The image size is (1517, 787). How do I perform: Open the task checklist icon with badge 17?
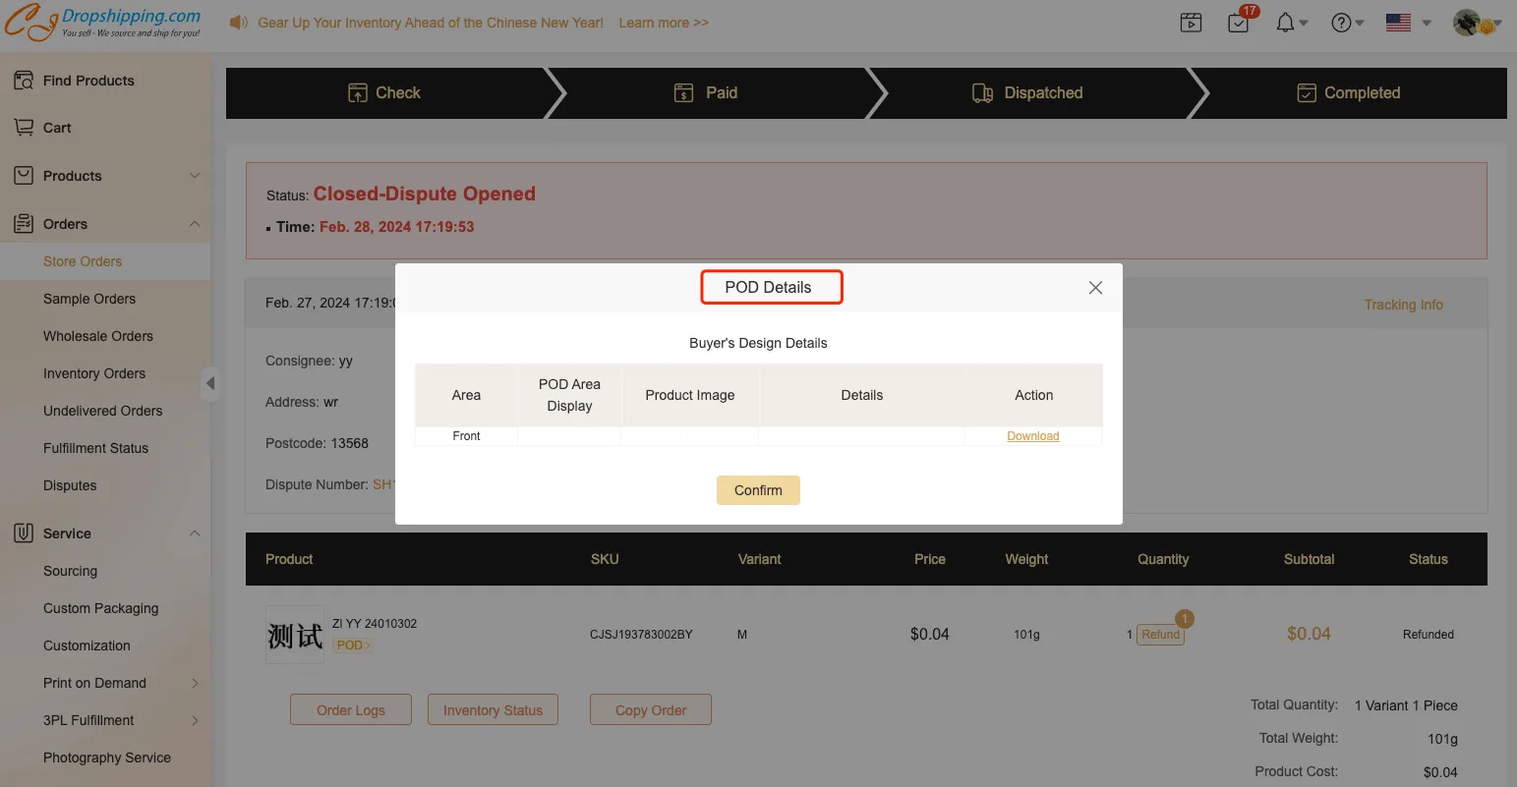(1239, 23)
